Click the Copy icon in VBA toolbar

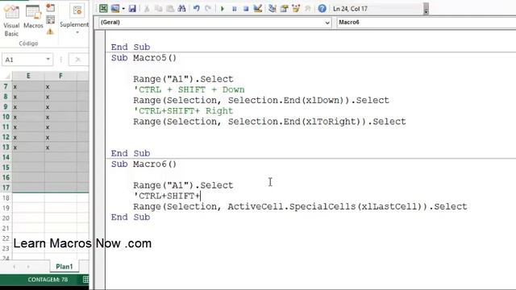click(x=159, y=9)
